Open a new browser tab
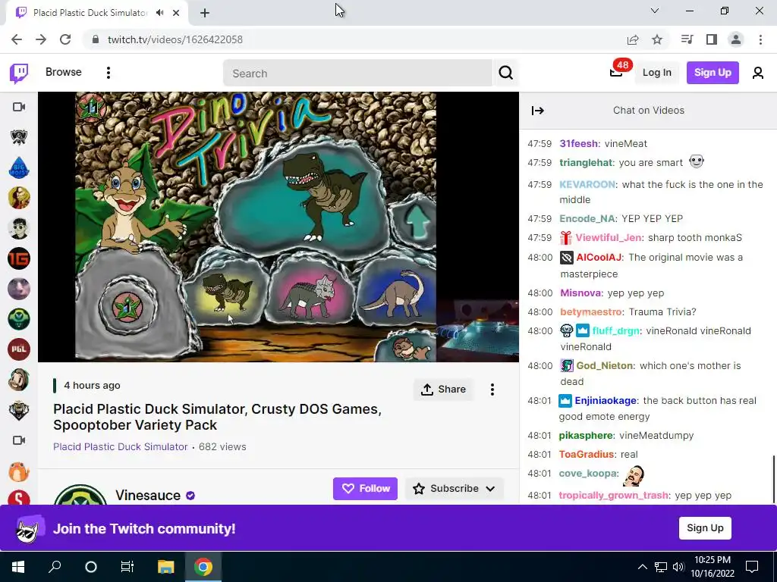Image resolution: width=777 pixels, height=582 pixels. [205, 13]
